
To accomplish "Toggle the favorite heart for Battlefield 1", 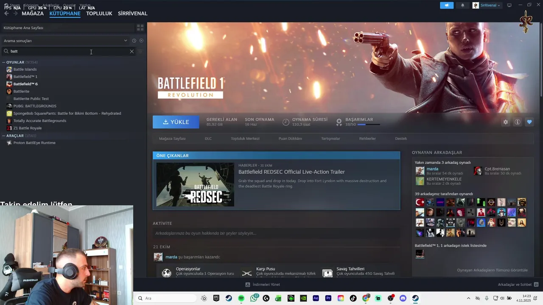I will coord(529,122).
